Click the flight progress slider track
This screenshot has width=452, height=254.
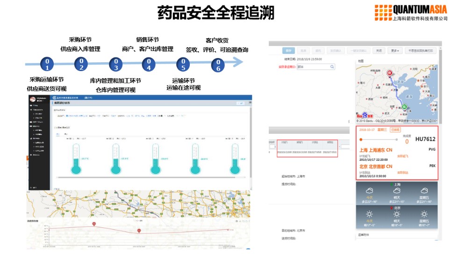pos(379,139)
